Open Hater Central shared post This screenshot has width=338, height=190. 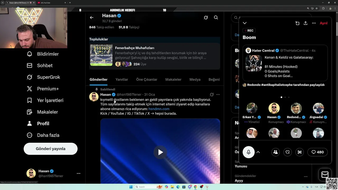click(x=285, y=63)
